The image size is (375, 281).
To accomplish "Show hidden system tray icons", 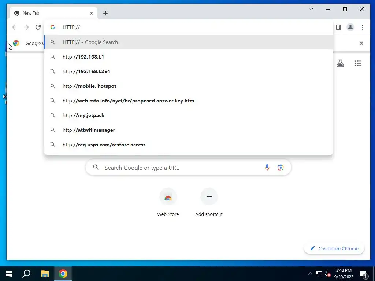I will pyautogui.click(x=310, y=274).
